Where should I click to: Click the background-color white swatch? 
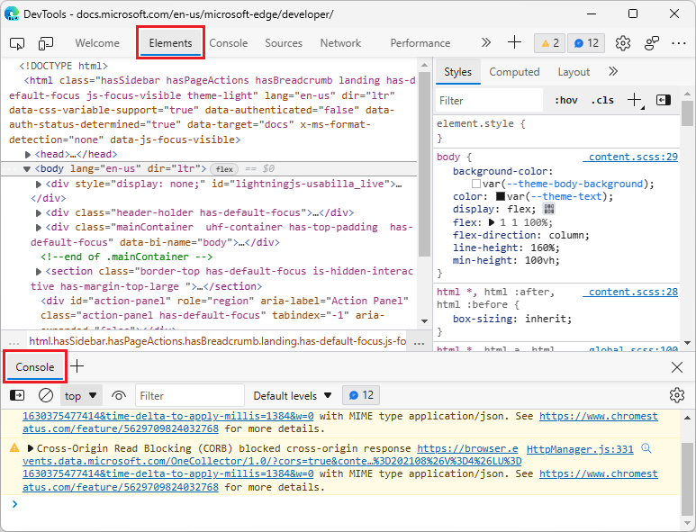coord(476,184)
